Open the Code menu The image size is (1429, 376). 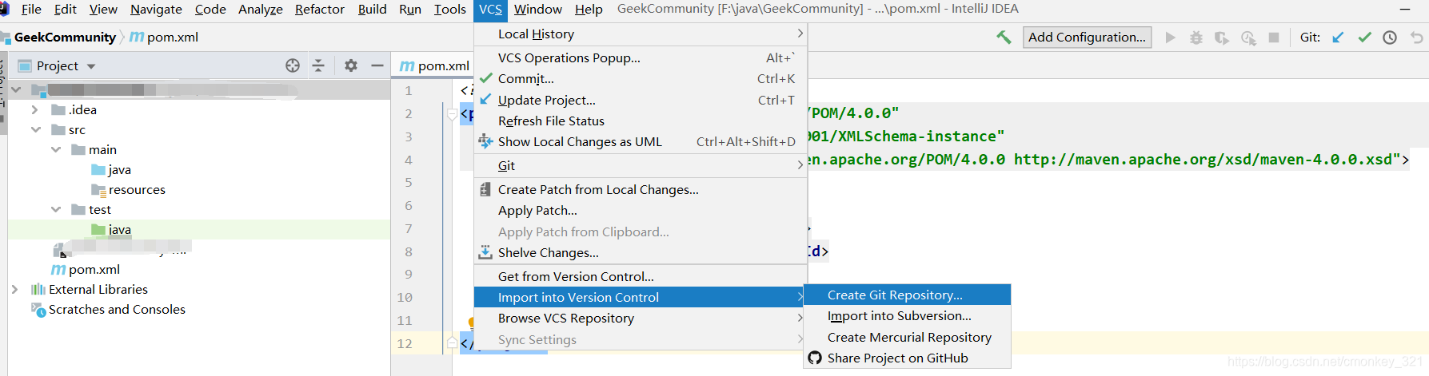pyautogui.click(x=210, y=10)
